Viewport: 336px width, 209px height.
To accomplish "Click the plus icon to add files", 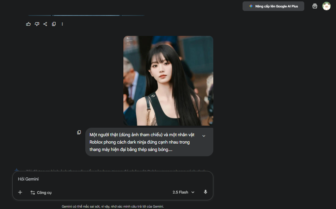I will [x=20, y=192].
